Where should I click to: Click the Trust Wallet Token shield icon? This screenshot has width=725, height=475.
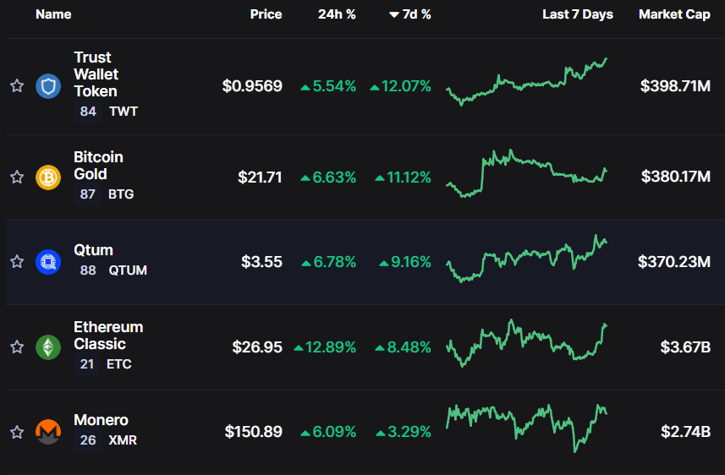tap(48, 86)
